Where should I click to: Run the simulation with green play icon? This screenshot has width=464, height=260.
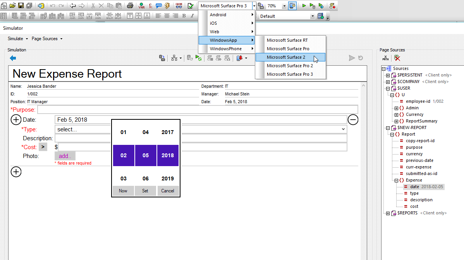coord(304,6)
